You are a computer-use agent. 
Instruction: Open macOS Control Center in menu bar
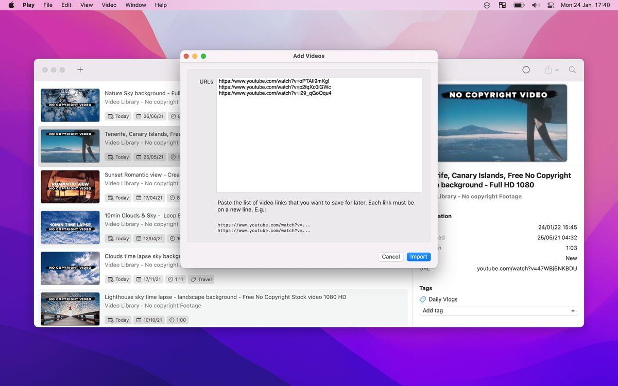click(x=551, y=5)
